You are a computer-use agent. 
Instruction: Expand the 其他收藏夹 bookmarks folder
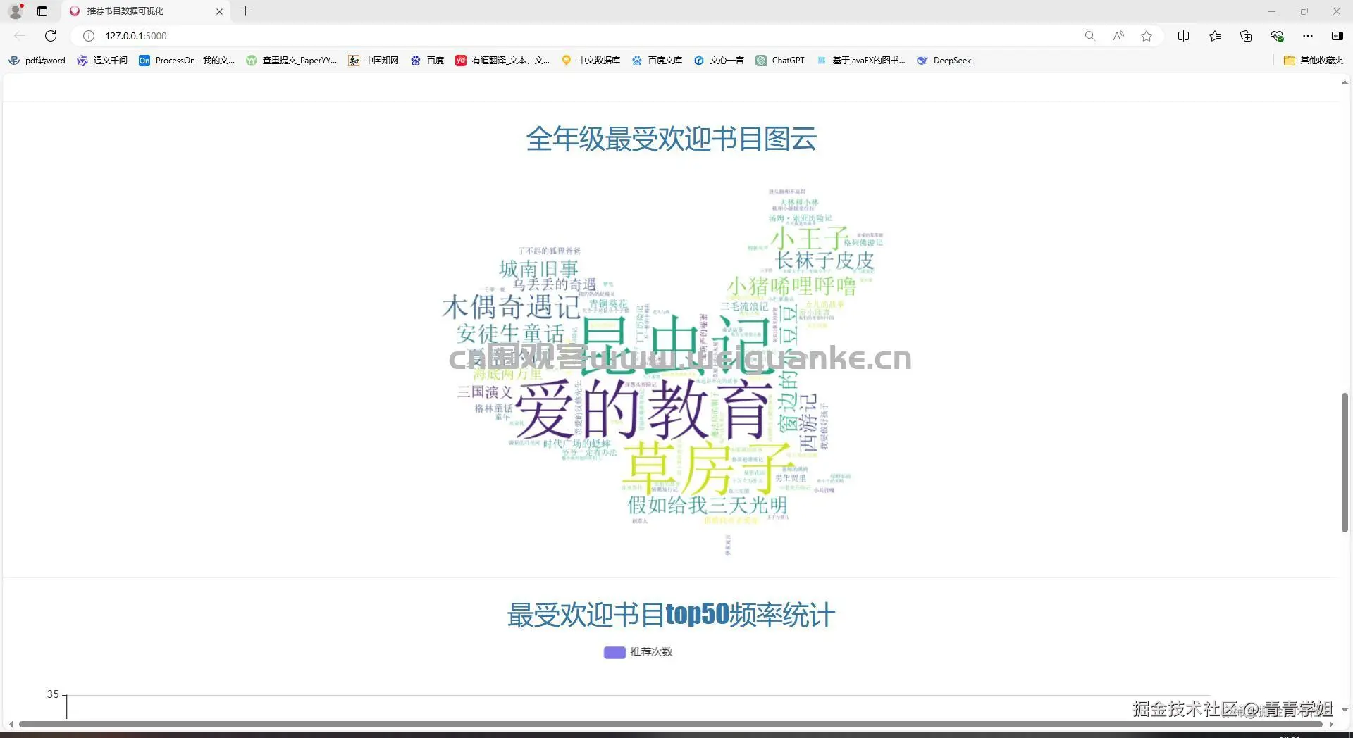(1314, 61)
